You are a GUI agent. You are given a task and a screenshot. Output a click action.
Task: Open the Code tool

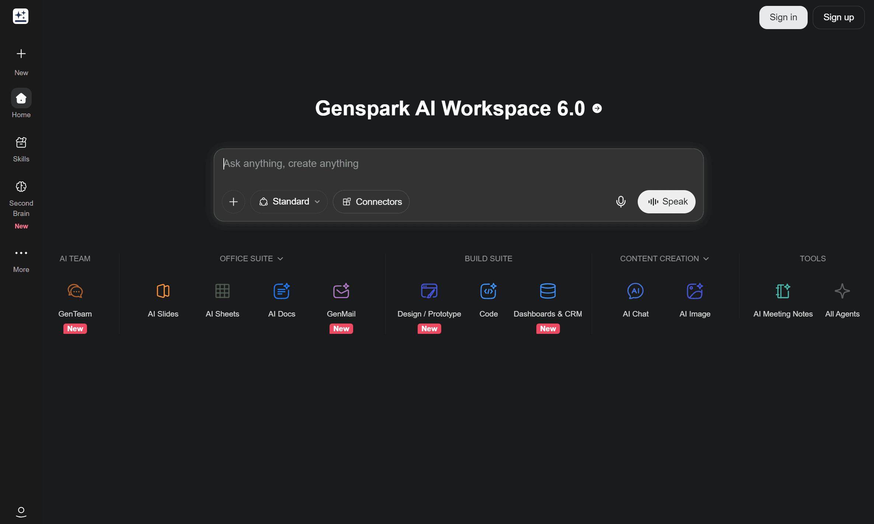tap(488, 300)
